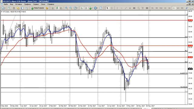Image resolution: width=194 pixels, height=109 pixels.
Task: Switch chart to M5 timeframe
Action: click(157, 8)
